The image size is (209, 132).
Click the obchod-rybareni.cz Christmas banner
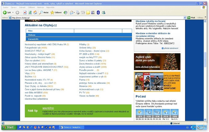pyautogui.click(x=157, y=62)
